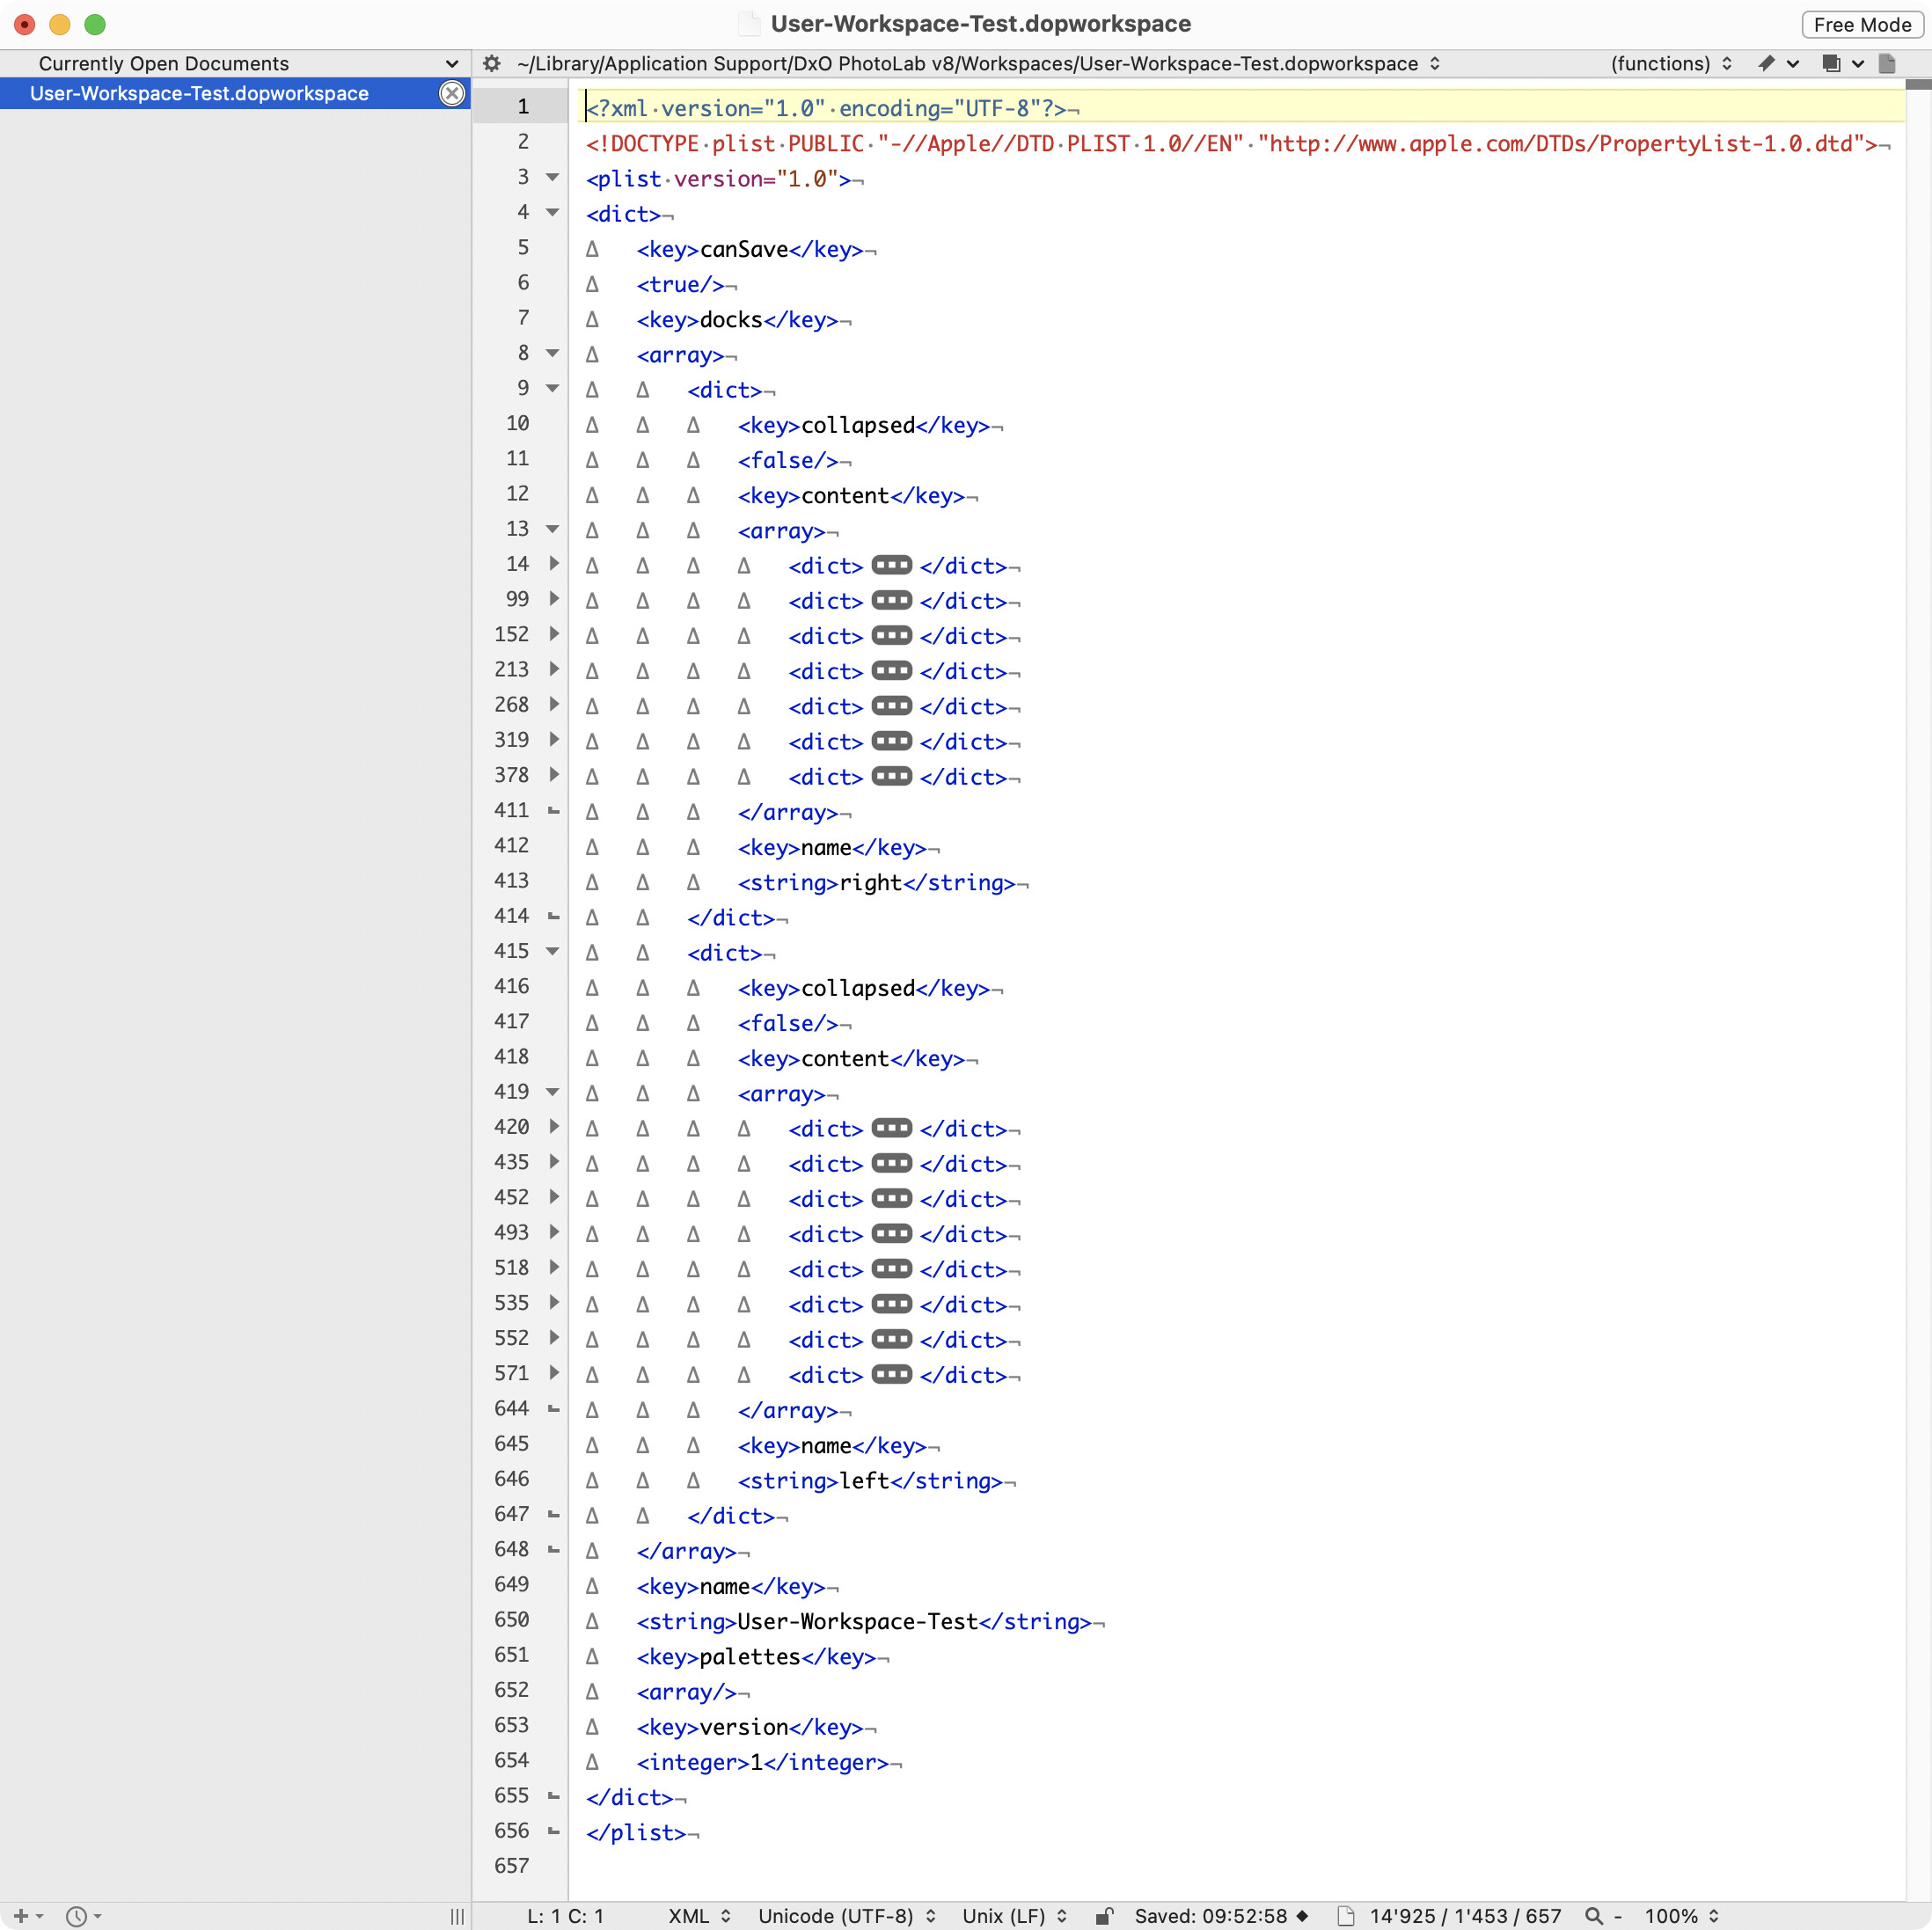Viewport: 1932px width, 1930px height.
Task: Select User-Workspace-Test.dopworkspace in sidebar
Action: tap(200, 94)
